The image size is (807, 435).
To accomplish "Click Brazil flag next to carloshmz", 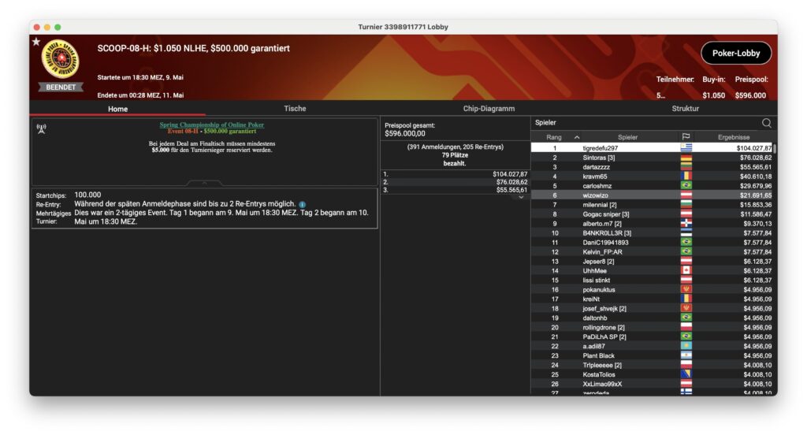I will point(686,186).
